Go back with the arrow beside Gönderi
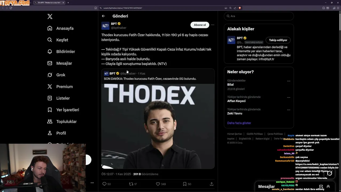The width and height of the screenshot is (341, 192). 103,16
